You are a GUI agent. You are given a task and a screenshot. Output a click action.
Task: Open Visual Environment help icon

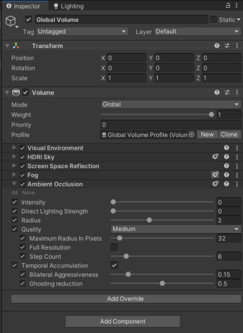tap(226, 148)
